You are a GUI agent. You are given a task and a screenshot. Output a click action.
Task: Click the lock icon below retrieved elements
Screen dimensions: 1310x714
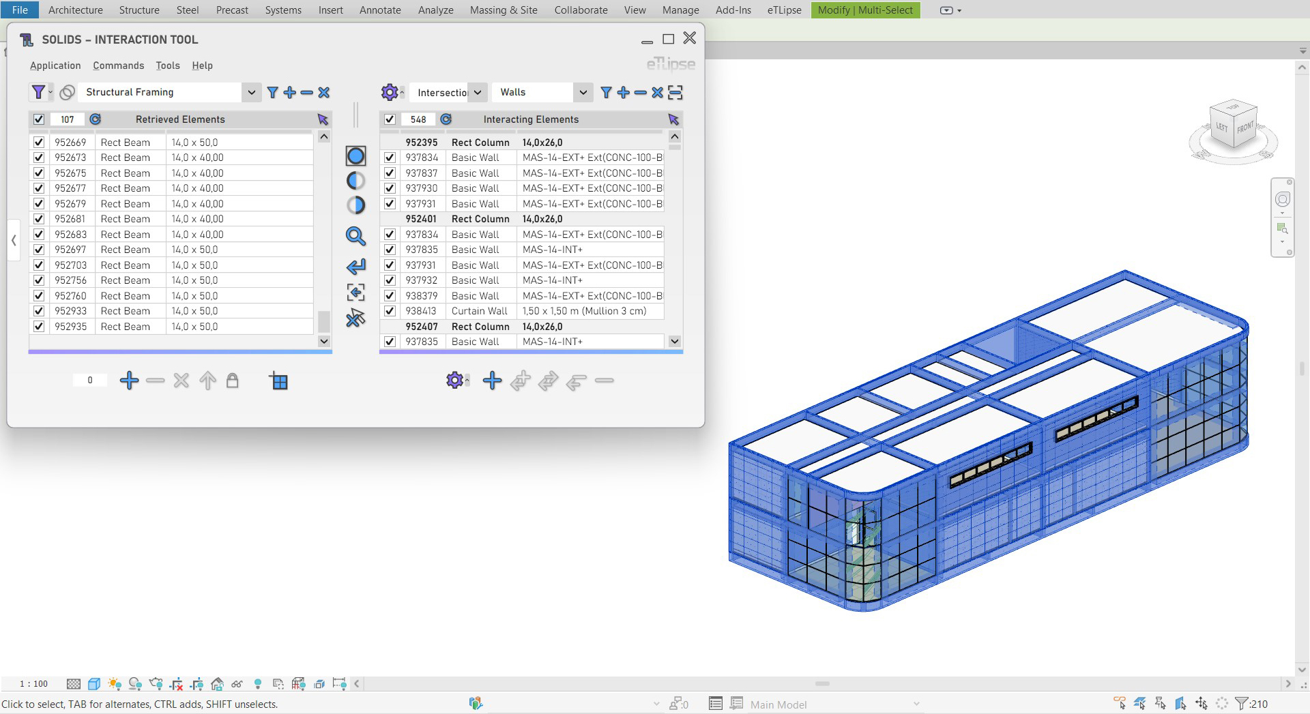[x=232, y=381]
